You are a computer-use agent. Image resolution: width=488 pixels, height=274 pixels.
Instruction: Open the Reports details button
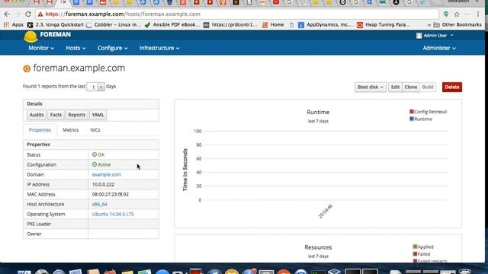(x=76, y=115)
